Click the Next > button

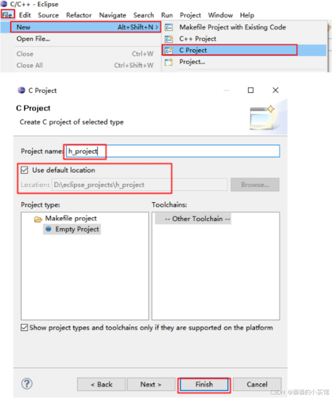[151, 384]
